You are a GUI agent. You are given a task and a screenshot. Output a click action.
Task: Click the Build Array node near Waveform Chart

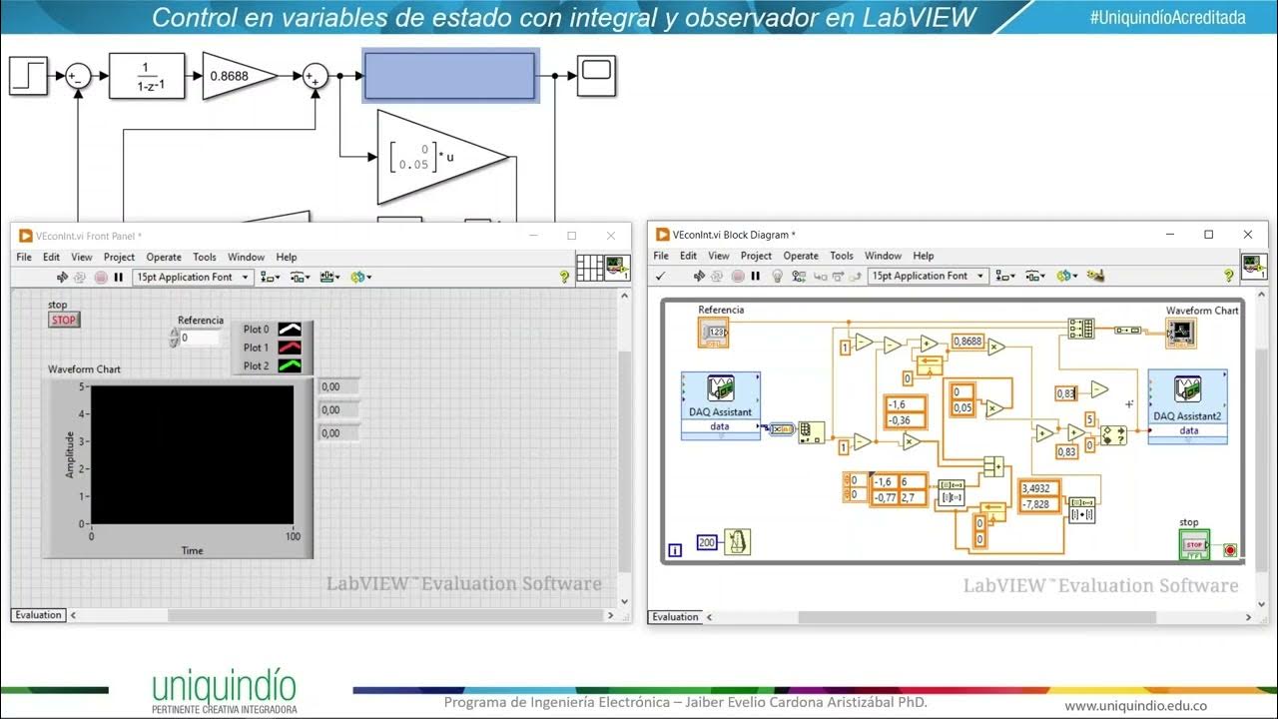pos(1080,329)
